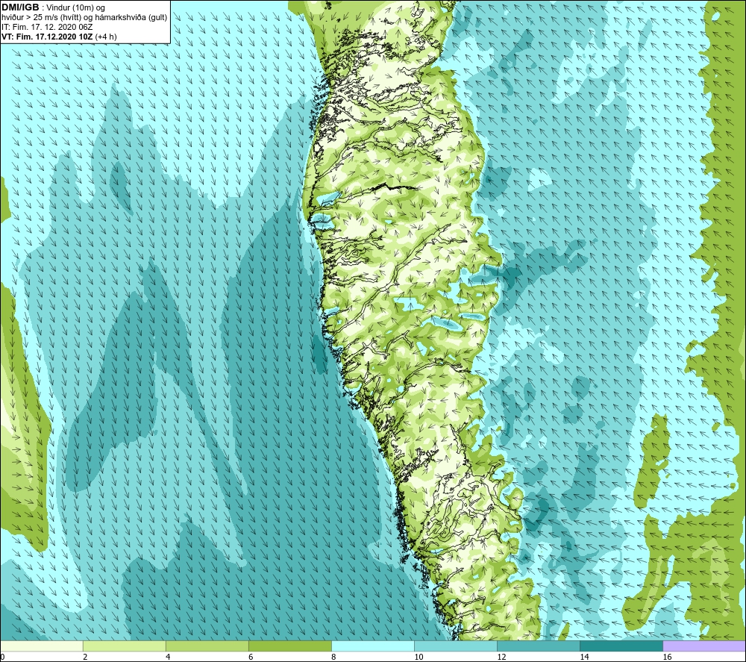This screenshot has height=662, width=746.
Task: Click the legend label '8'
Action: point(333,658)
